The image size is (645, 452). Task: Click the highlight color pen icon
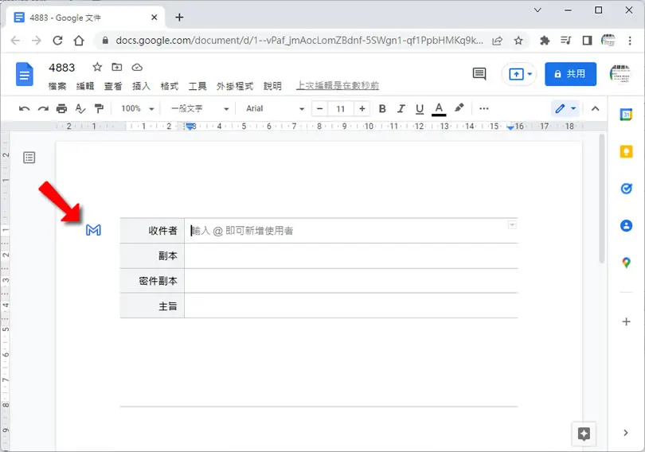(x=459, y=108)
